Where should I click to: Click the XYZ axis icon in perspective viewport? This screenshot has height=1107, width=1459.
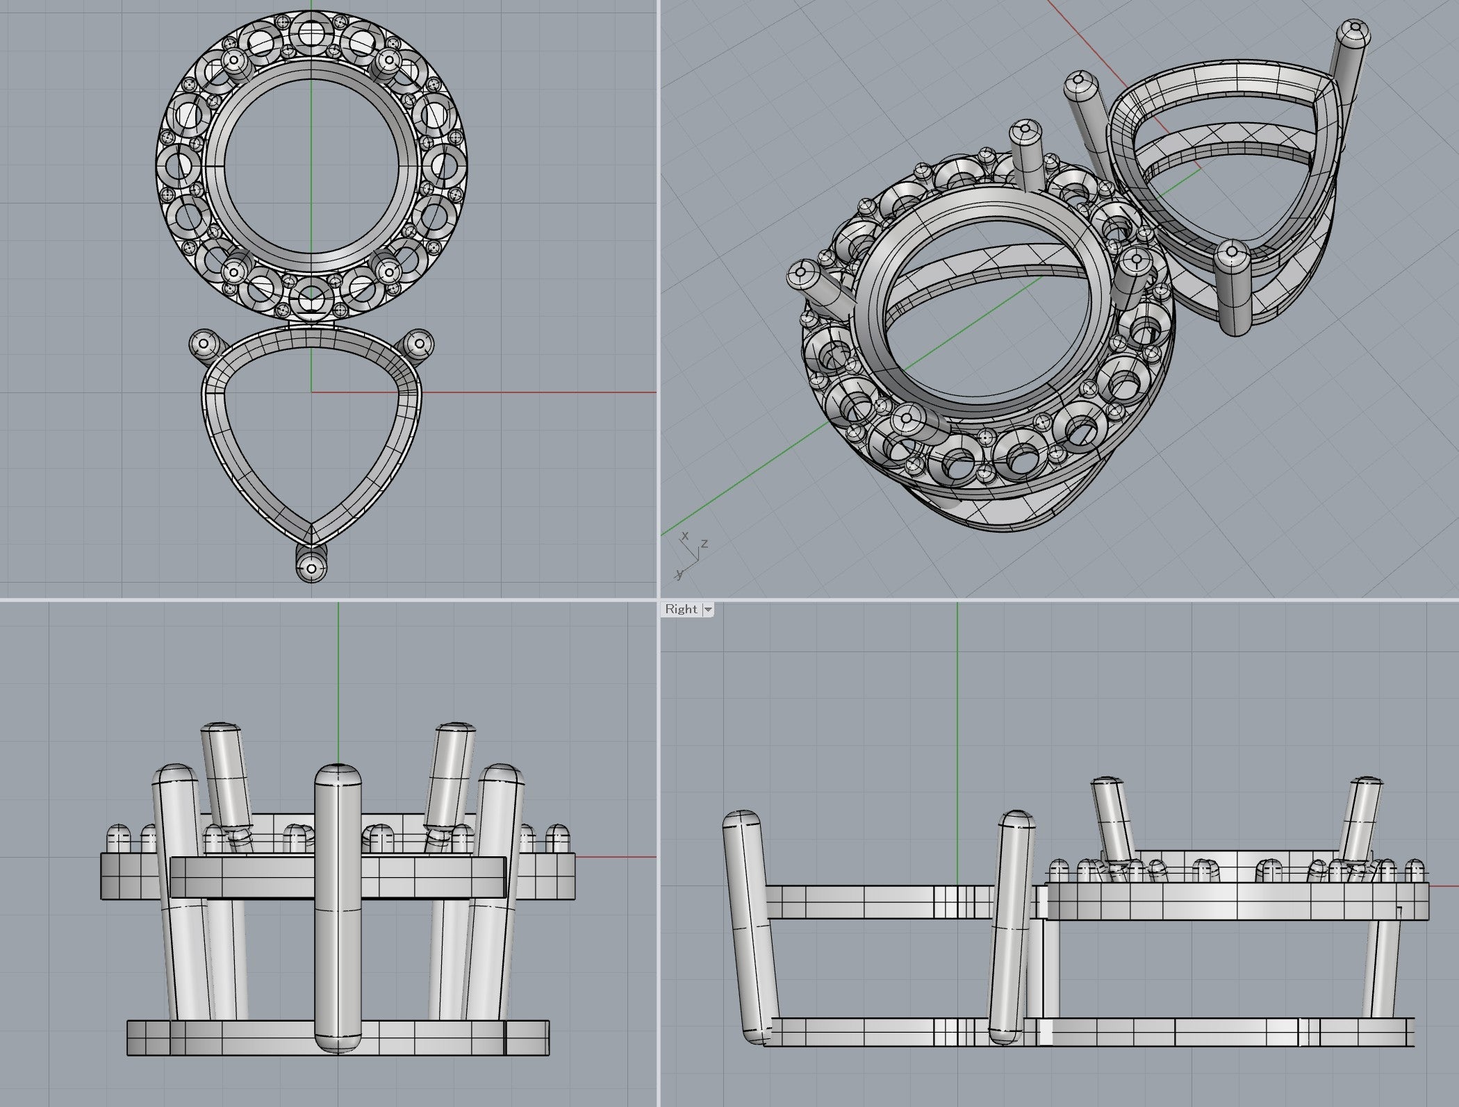click(x=692, y=555)
